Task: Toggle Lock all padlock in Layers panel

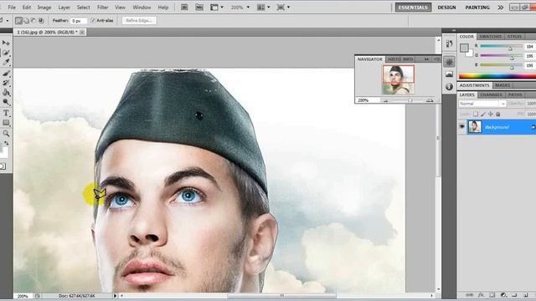Action: pos(498,114)
